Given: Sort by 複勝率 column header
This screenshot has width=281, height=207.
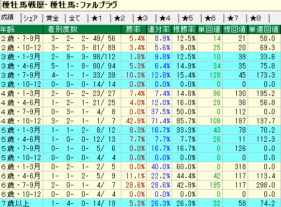Looking at the screenshot, I should coord(184,29).
